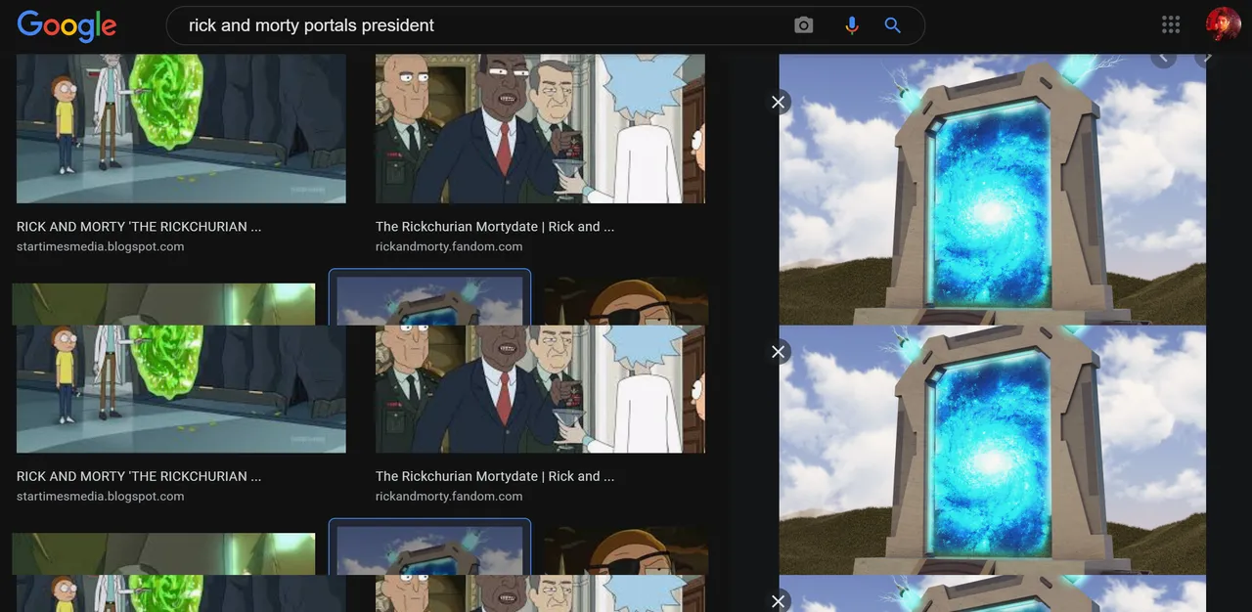Close the middle portal image preview
The image size is (1252, 612).
[x=779, y=351]
